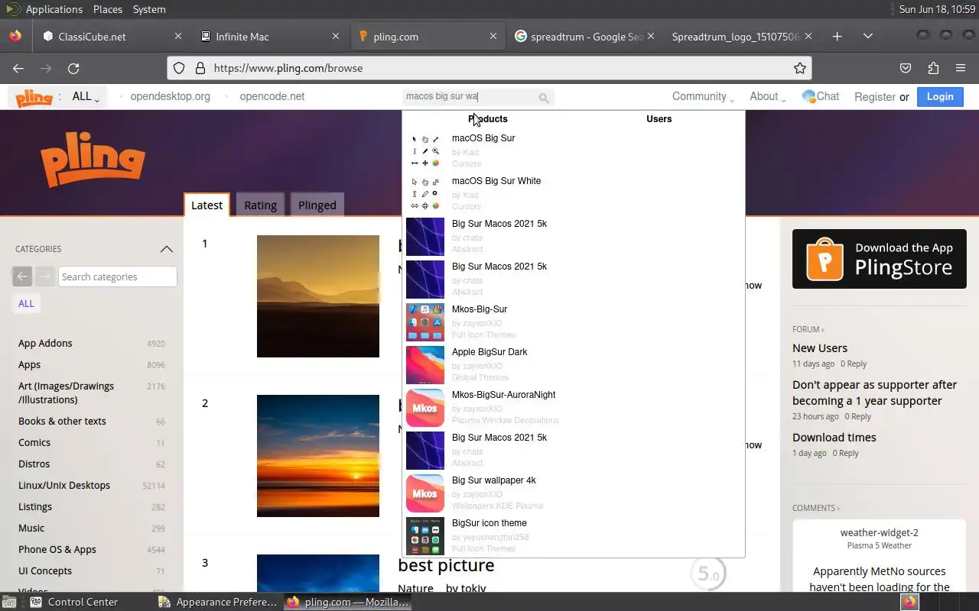Click the padlock site info icon
This screenshot has width=979, height=611.
tap(200, 68)
